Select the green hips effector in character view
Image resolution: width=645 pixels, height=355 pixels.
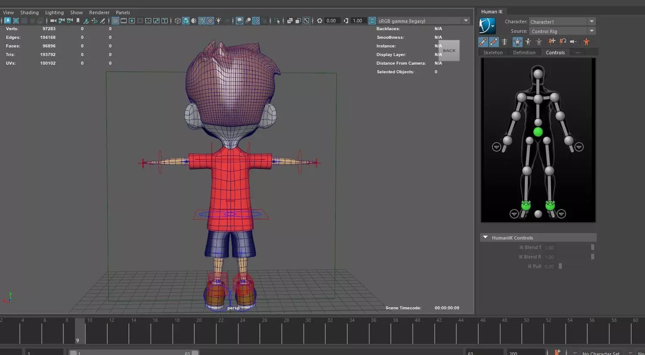[538, 132]
